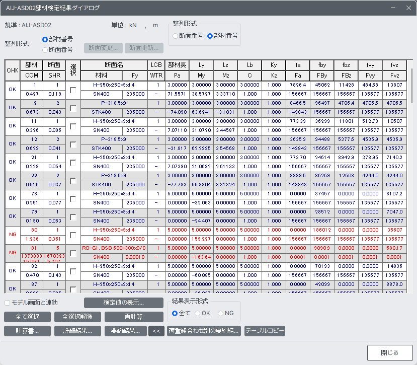This screenshot has width=417, height=365.
Task: Tick selection checkbox for member 22 row
Action: point(73,181)
